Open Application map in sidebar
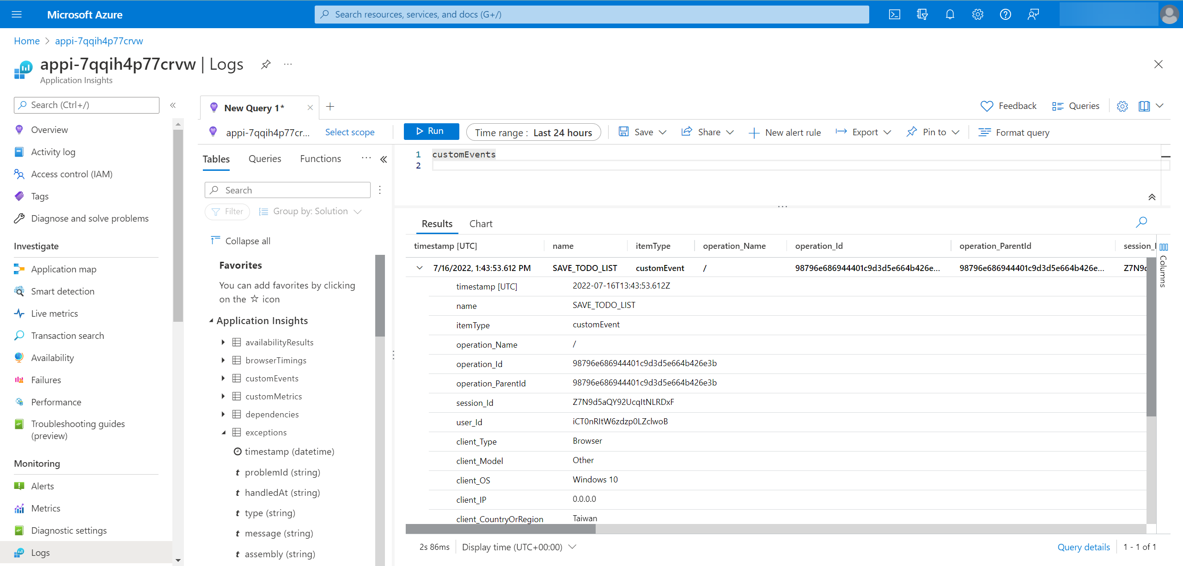The height and width of the screenshot is (566, 1183). point(64,269)
